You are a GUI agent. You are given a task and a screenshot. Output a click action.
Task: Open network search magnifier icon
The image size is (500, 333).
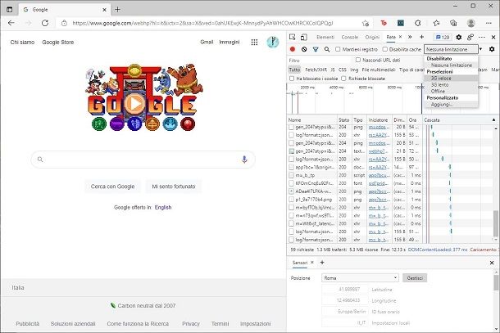327,49
